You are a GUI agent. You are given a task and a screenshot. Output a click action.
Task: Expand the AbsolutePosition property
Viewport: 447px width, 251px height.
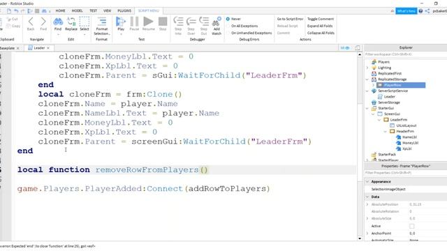pyautogui.click(x=367, y=204)
